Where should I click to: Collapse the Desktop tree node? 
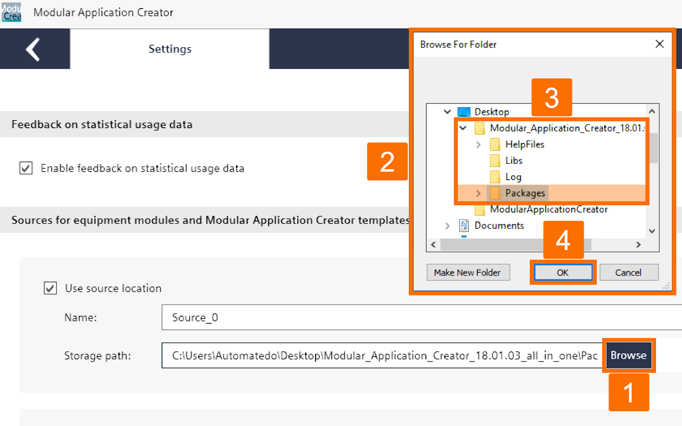coord(447,112)
